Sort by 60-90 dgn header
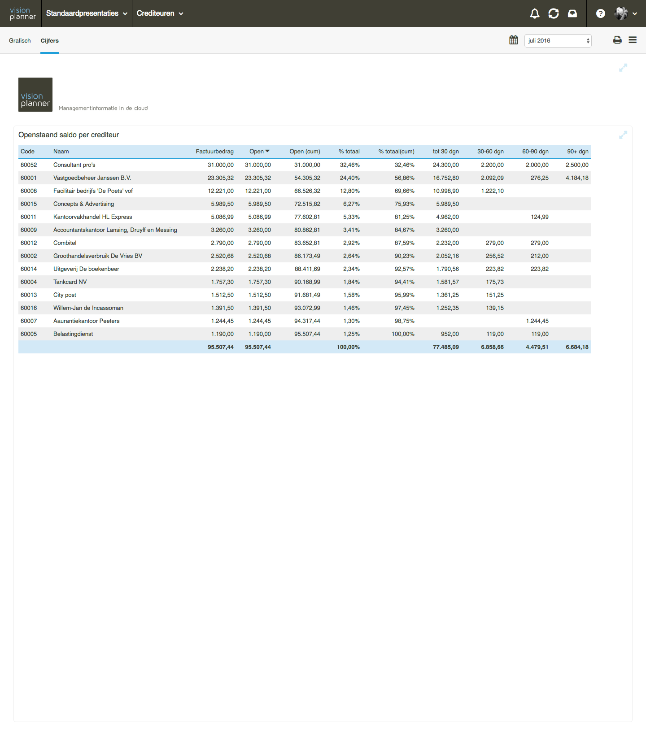The width and height of the screenshot is (646, 731). pyautogui.click(x=535, y=152)
